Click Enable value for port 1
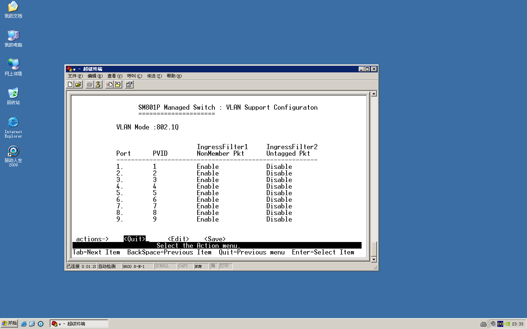This screenshot has height=329, width=527. 208,167
